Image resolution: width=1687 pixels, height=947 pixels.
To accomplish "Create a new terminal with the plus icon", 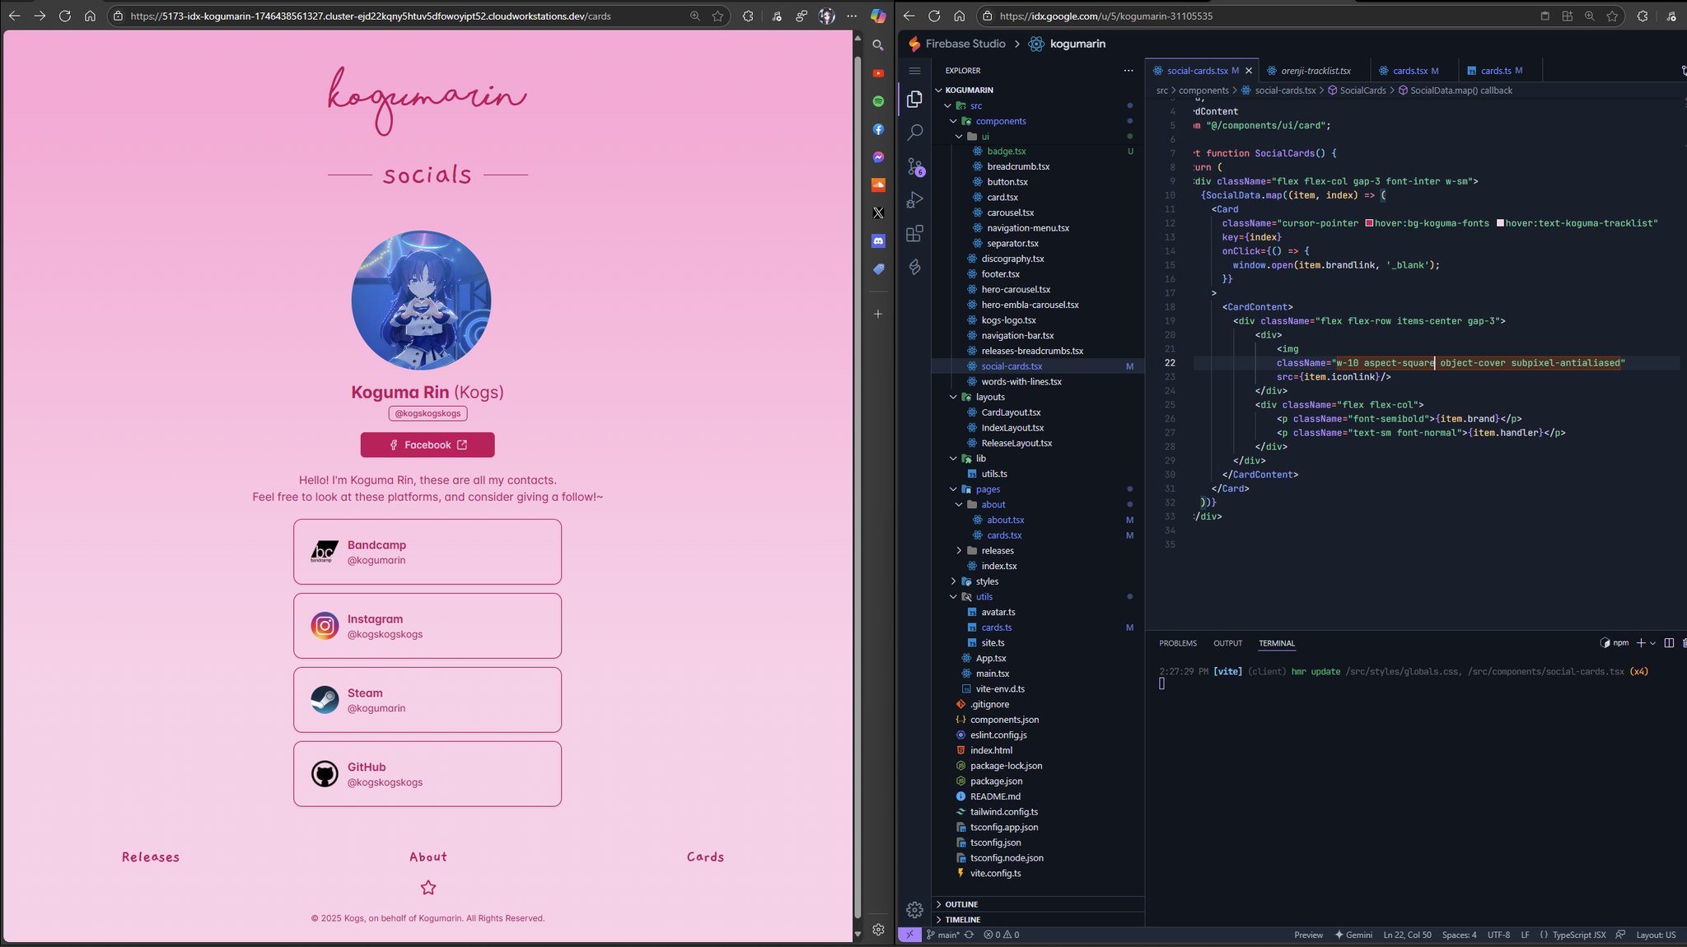I will point(1641,643).
